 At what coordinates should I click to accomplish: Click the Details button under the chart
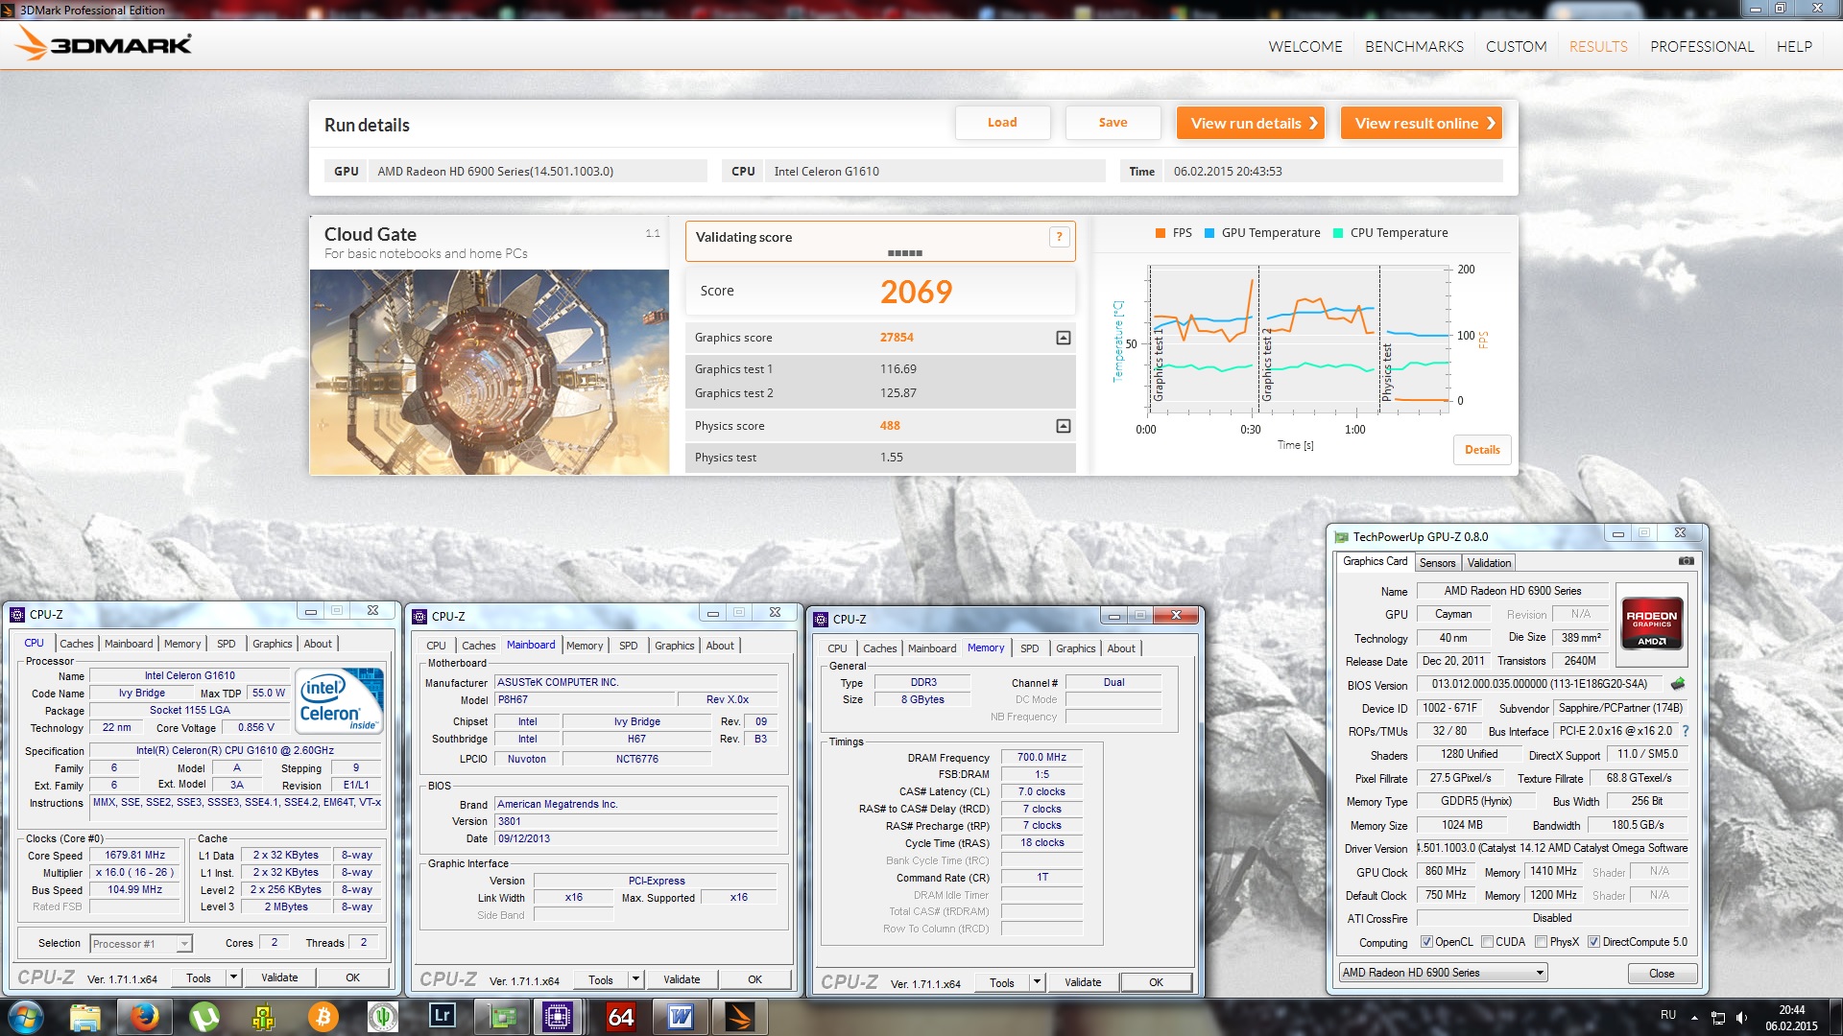click(1482, 450)
